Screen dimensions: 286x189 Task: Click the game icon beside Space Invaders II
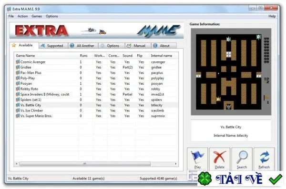[x=18, y=94]
